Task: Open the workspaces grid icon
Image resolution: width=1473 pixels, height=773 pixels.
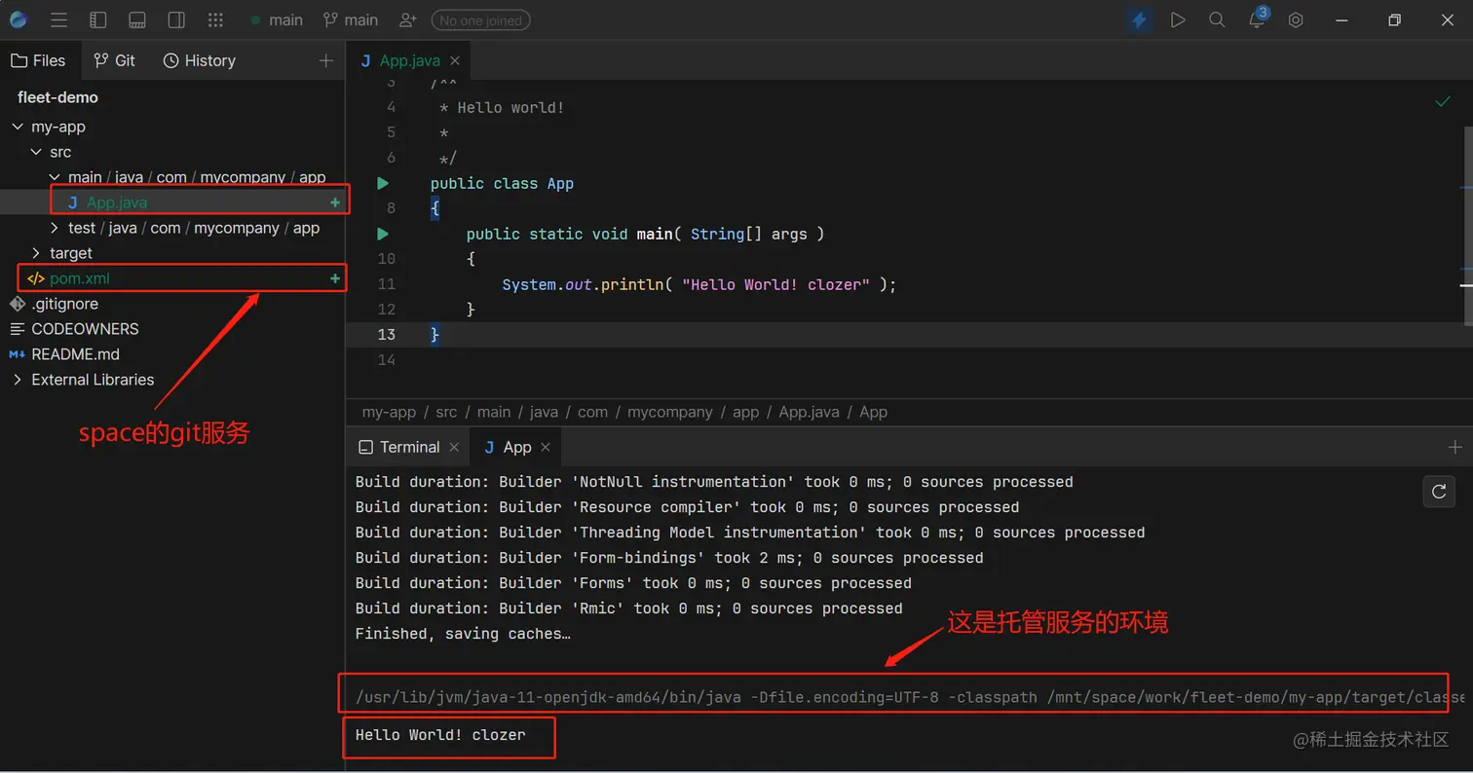Action: pyautogui.click(x=215, y=19)
